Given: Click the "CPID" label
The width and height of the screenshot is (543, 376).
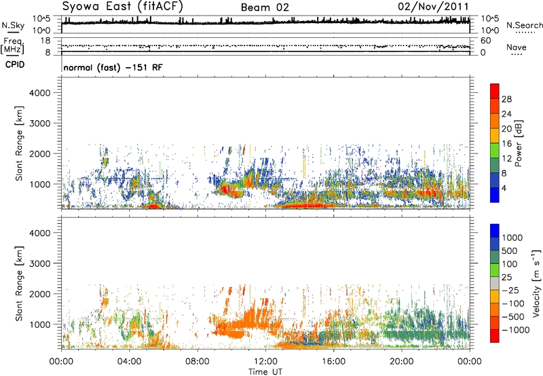Looking at the screenshot, I should pos(15,64).
